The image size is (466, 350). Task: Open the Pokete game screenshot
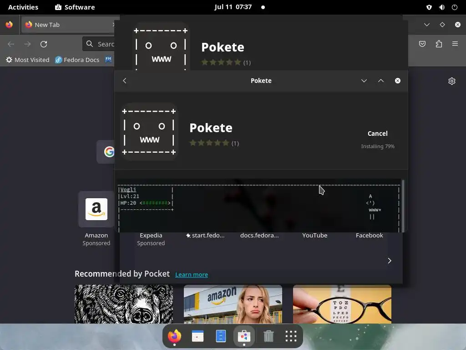(x=259, y=206)
